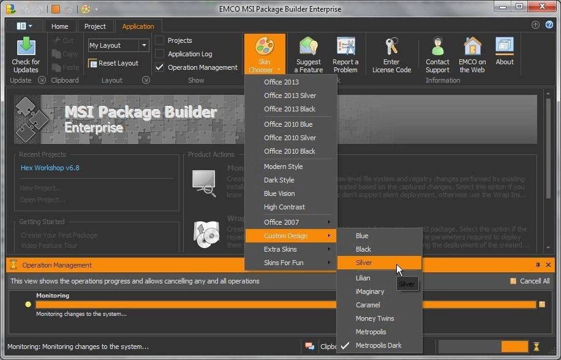
Task: Toggle the Application Log checkbox
Action: (160, 54)
